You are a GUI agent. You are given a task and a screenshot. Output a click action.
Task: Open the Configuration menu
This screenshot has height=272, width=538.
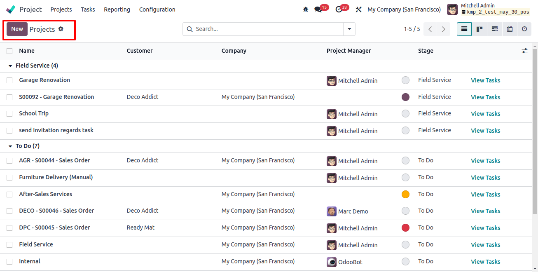[157, 9]
